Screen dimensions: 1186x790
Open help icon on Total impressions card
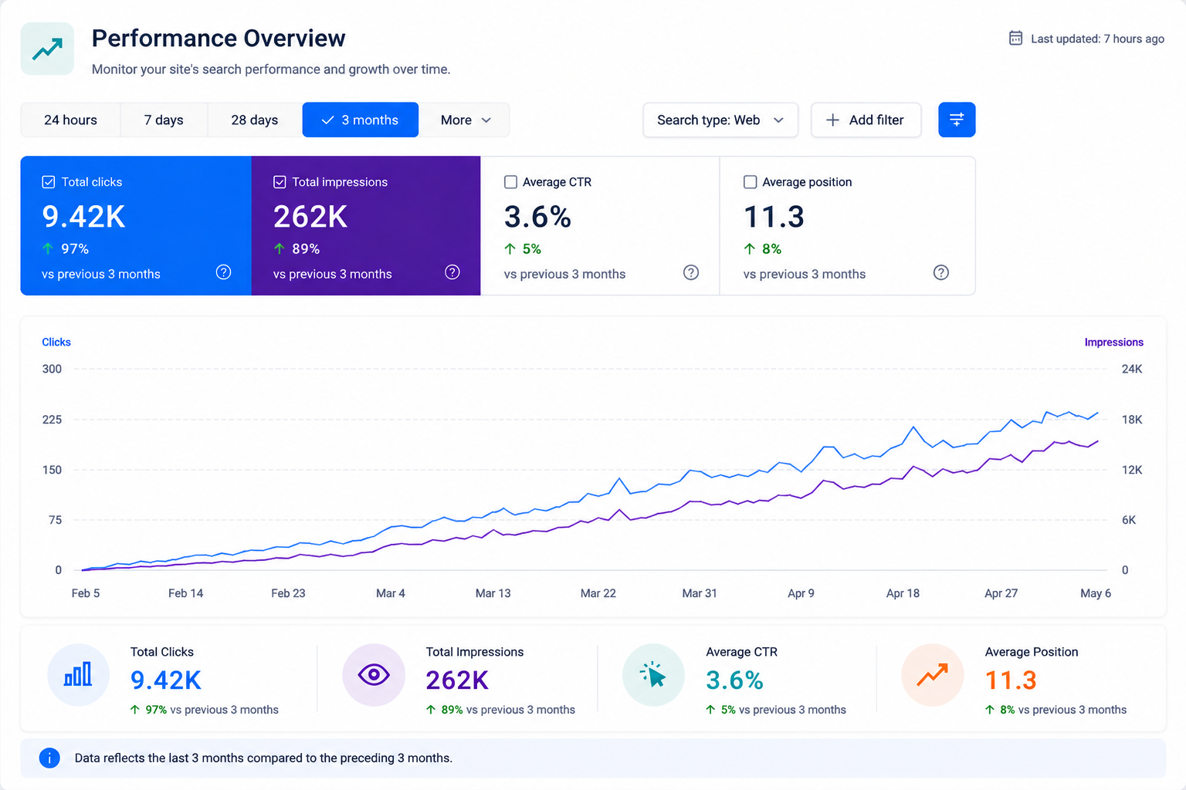[x=452, y=272]
